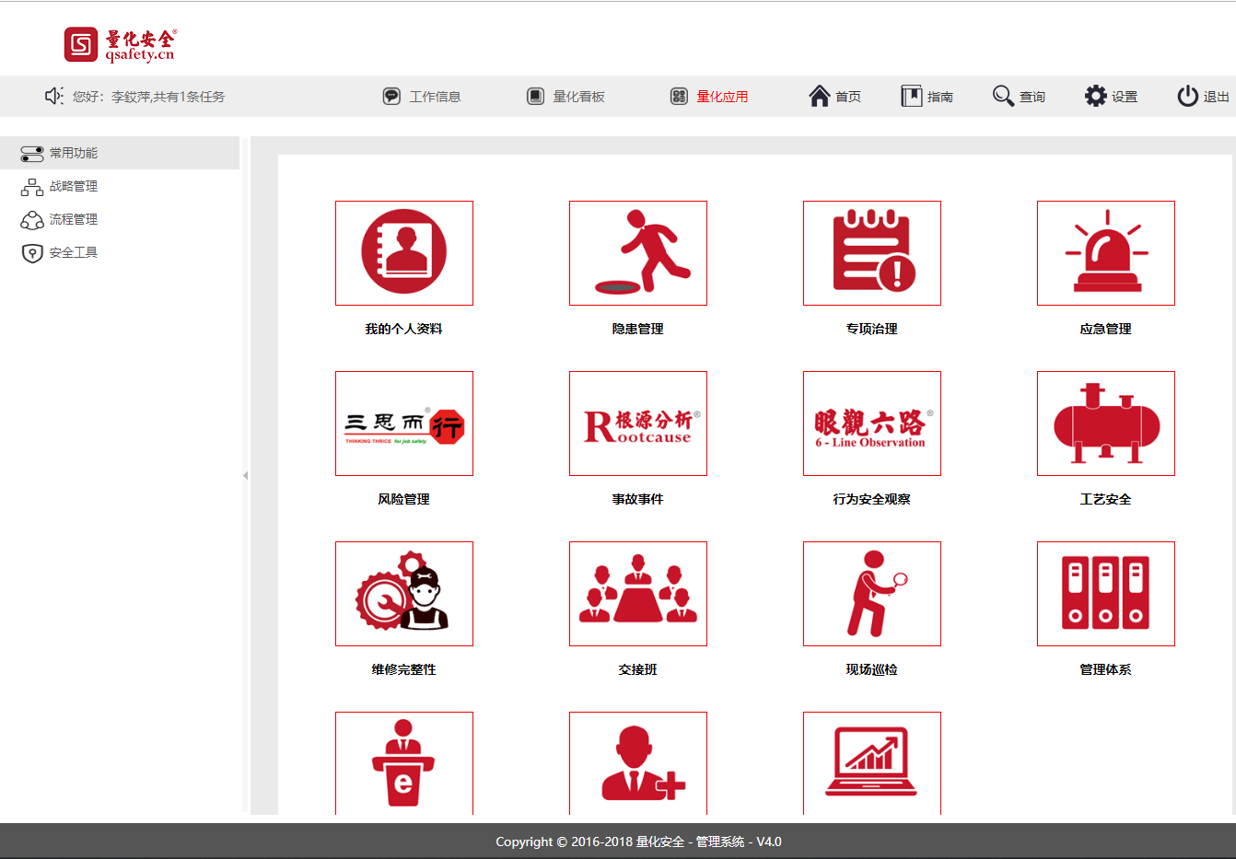Open the 我的个人资料 profile icon

pyautogui.click(x=403, y=253)
